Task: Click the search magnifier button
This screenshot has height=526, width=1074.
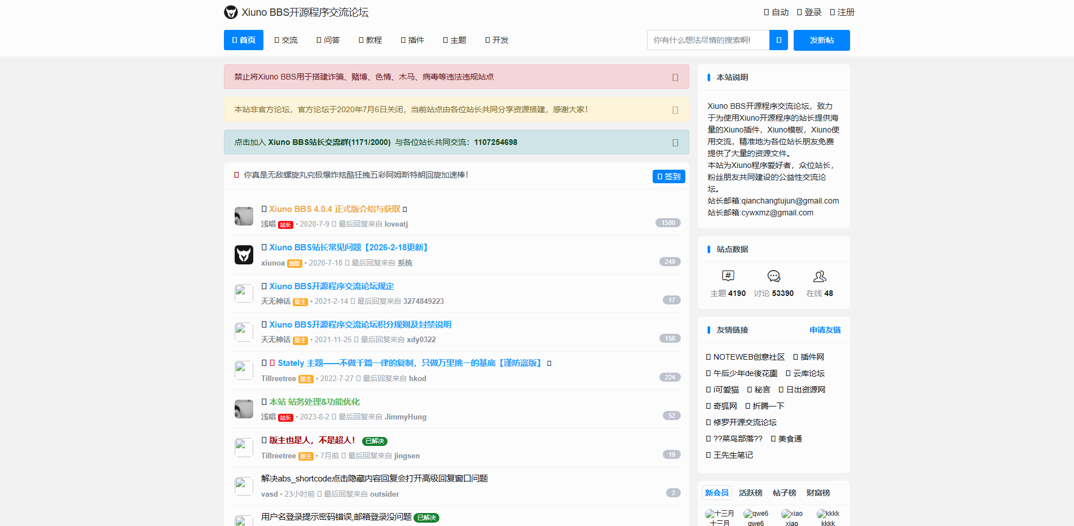Action: [778, 40]
